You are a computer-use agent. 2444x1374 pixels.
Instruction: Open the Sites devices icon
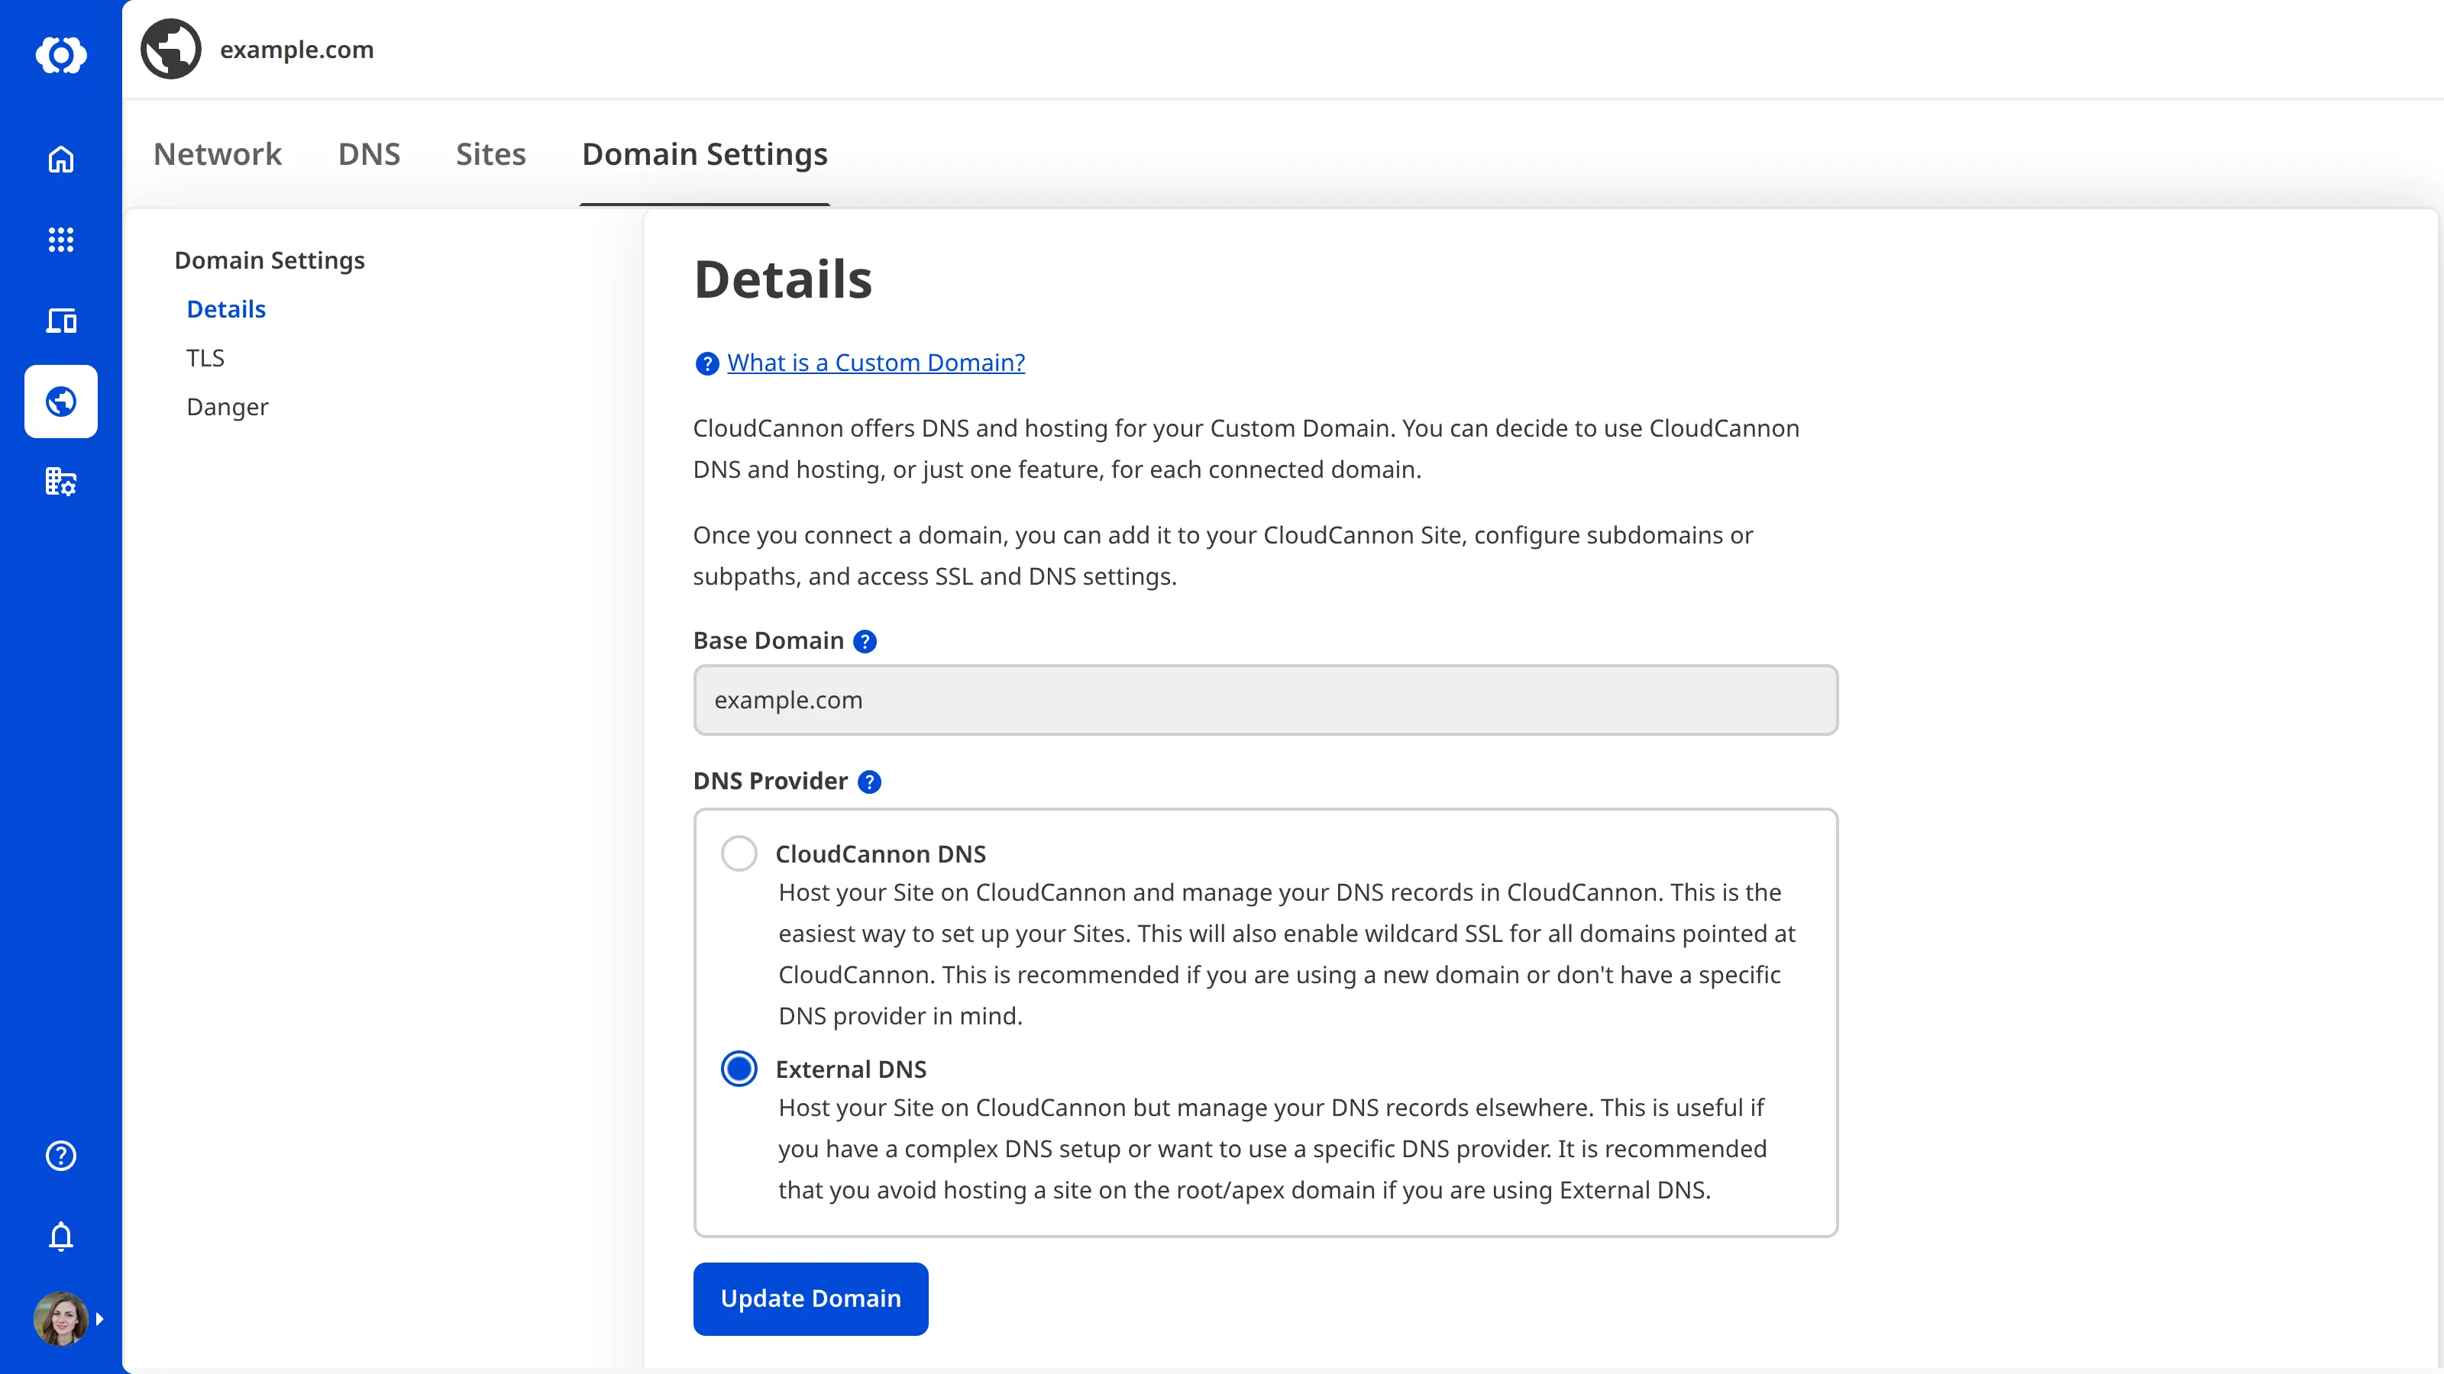click(61, 321)
